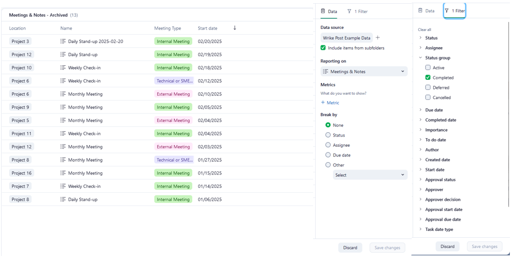Viewport: 512px width, 257px height.
Task: Click External Meeting tag dated 02/10/2025
Action: (x=173, y=94)
